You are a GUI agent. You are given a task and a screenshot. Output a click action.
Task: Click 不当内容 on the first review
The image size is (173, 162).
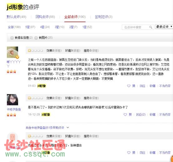pos(165,86)
